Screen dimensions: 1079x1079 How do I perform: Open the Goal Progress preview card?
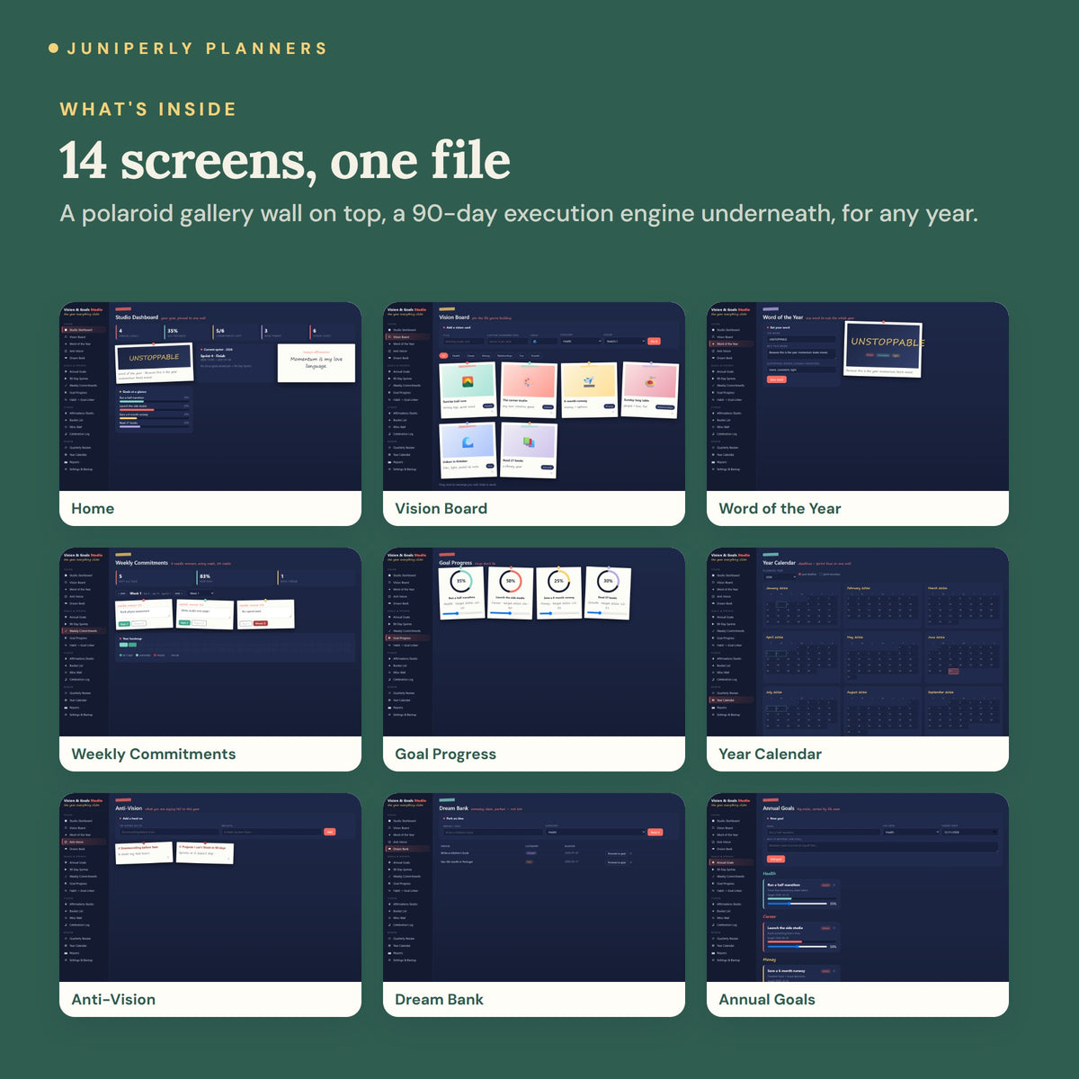(534, 659)
